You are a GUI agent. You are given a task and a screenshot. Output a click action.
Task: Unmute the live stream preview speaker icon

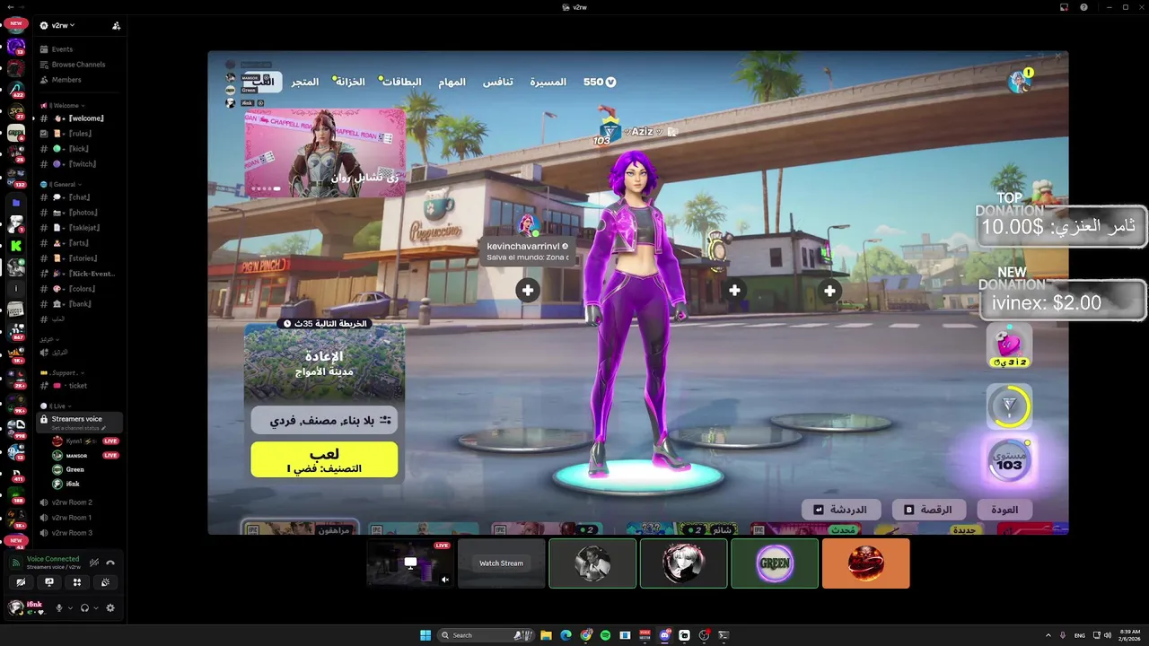point(444,580)
